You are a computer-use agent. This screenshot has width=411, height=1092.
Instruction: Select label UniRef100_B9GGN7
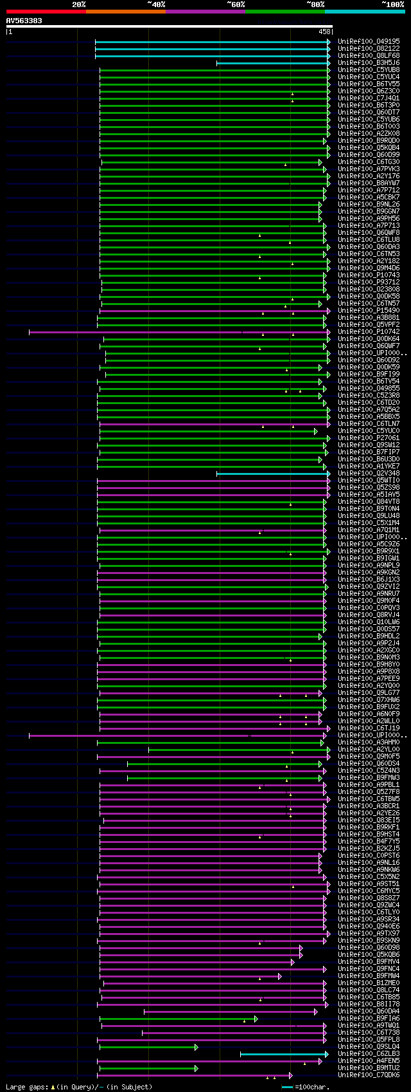[x=369, y=211]
